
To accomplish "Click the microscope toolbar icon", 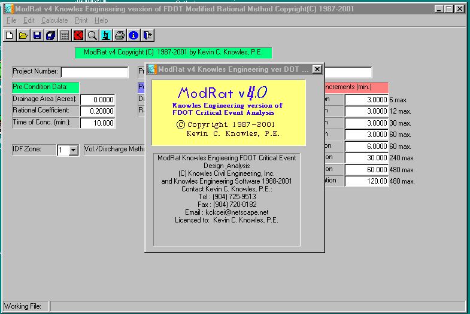I will coord(106,35).
